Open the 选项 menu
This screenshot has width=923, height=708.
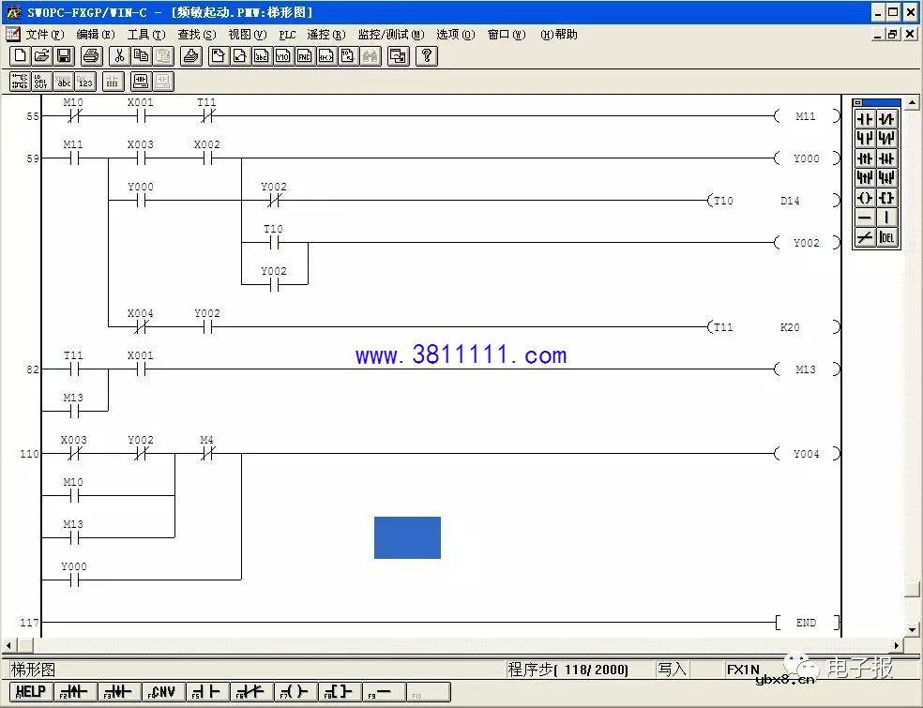tap(453, 35)
